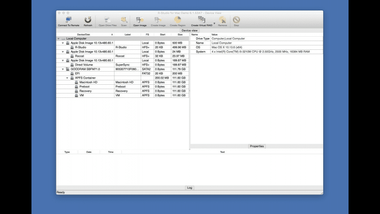This screenshot has height=214, width=380.
Task: Click the EFI partition drive icon
Action: coord(72,73)
